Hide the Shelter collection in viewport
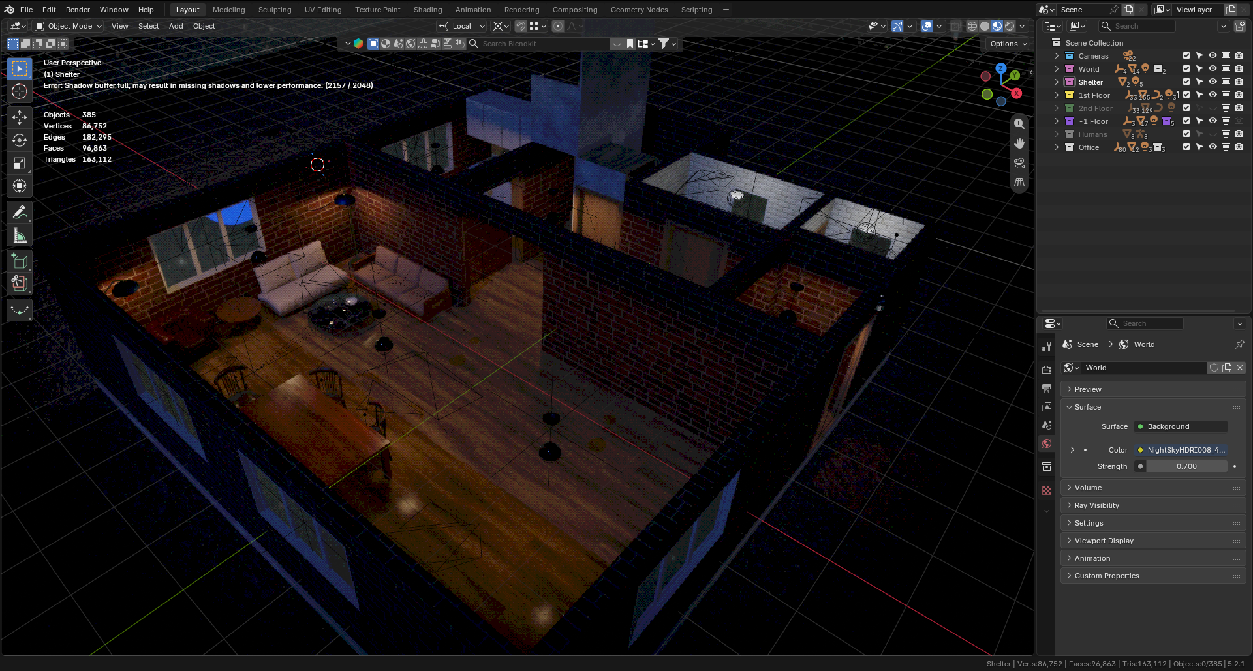The height and width of the screenshot is (671, 1253). click(x=1213, y=82)
